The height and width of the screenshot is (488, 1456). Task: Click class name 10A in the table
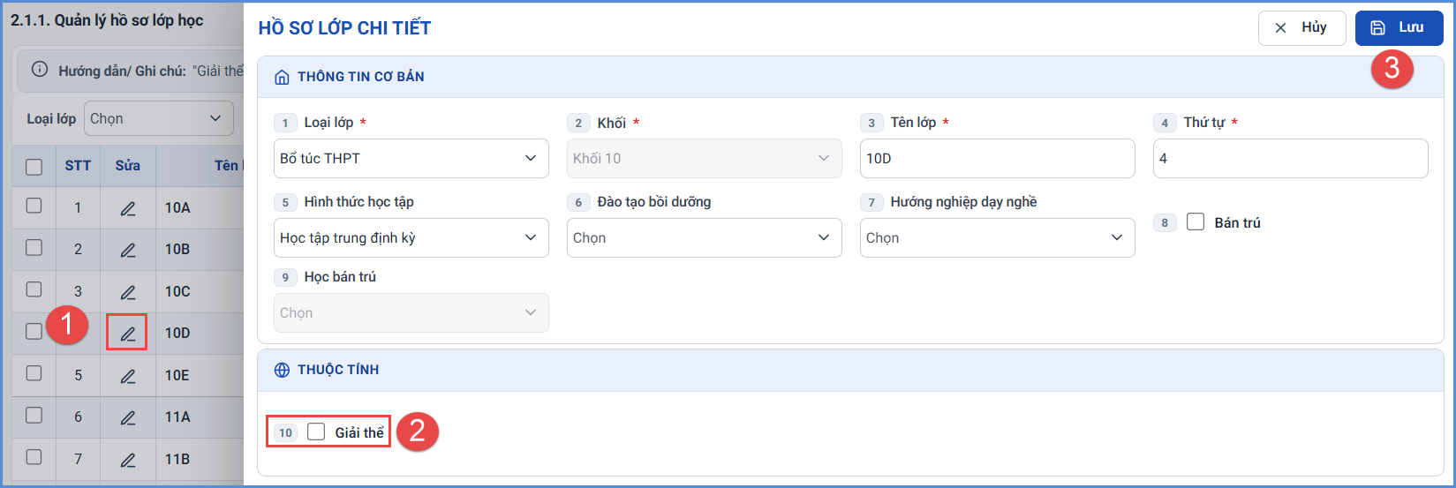[x=177, y=207]
